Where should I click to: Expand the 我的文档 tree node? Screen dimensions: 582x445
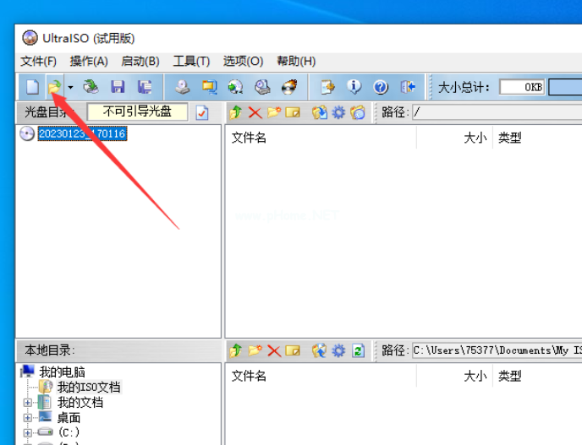coord(28,403)
